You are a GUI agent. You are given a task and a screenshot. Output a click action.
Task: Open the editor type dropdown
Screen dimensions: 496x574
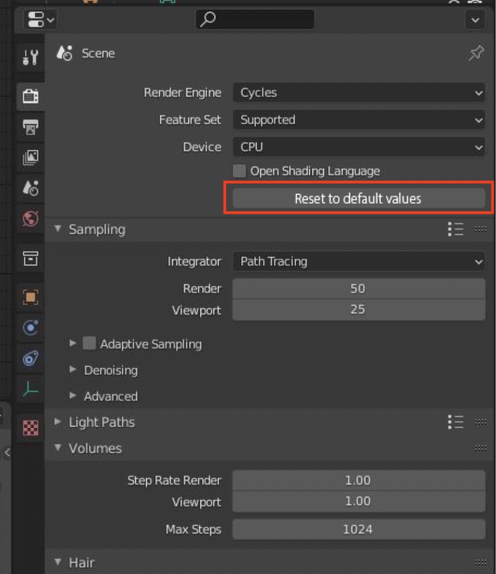(40, 19)
